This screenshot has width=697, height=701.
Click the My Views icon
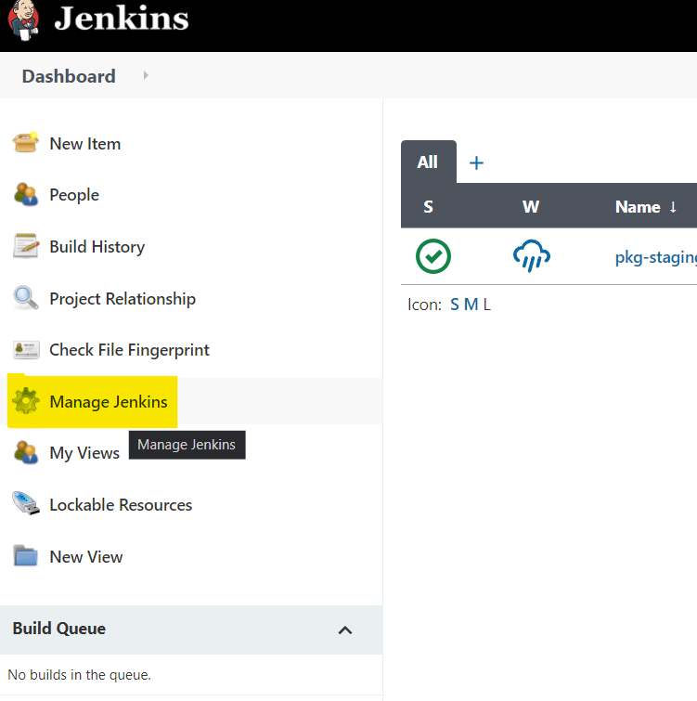pyautogui.click(x=25, y=452)
